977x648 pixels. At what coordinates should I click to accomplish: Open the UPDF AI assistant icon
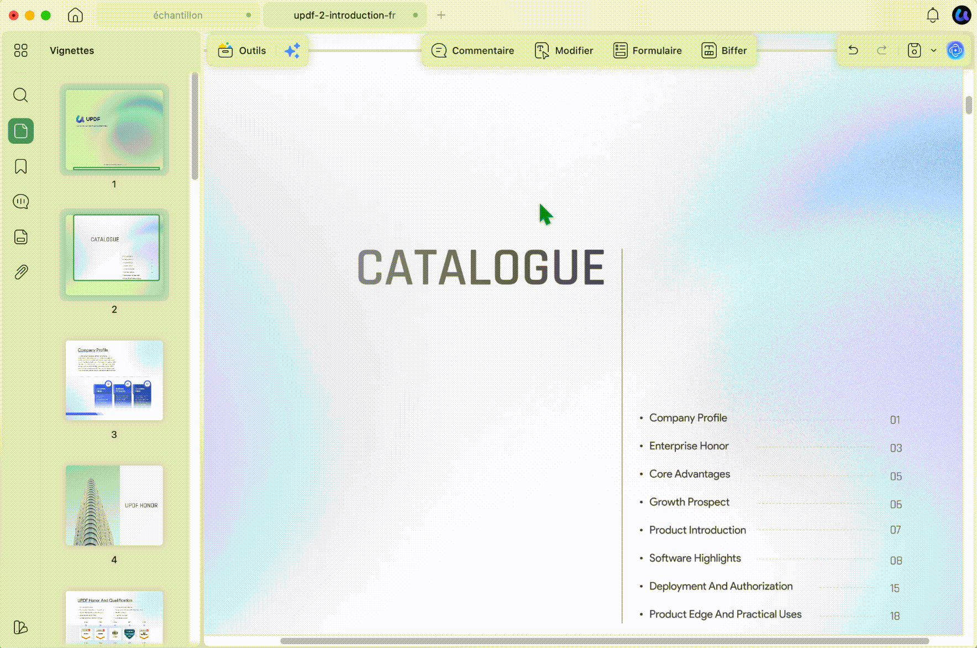pos(955,50)
